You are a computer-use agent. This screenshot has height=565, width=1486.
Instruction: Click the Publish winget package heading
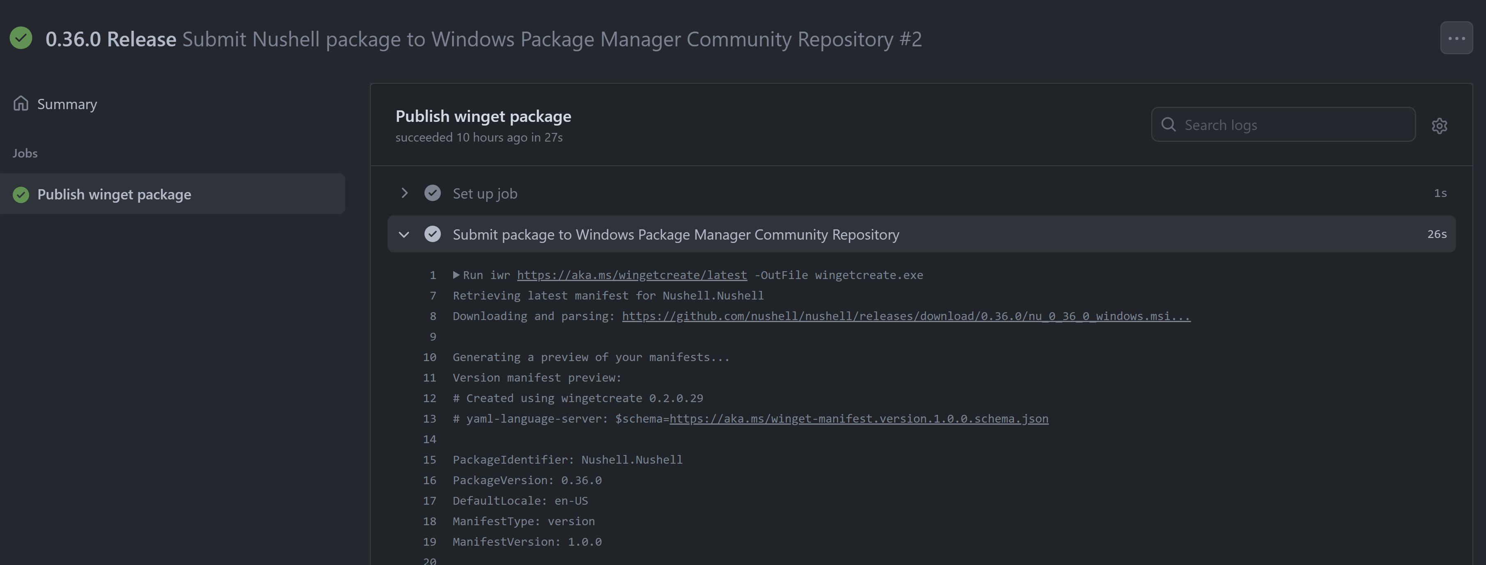[x=484, y=116]
